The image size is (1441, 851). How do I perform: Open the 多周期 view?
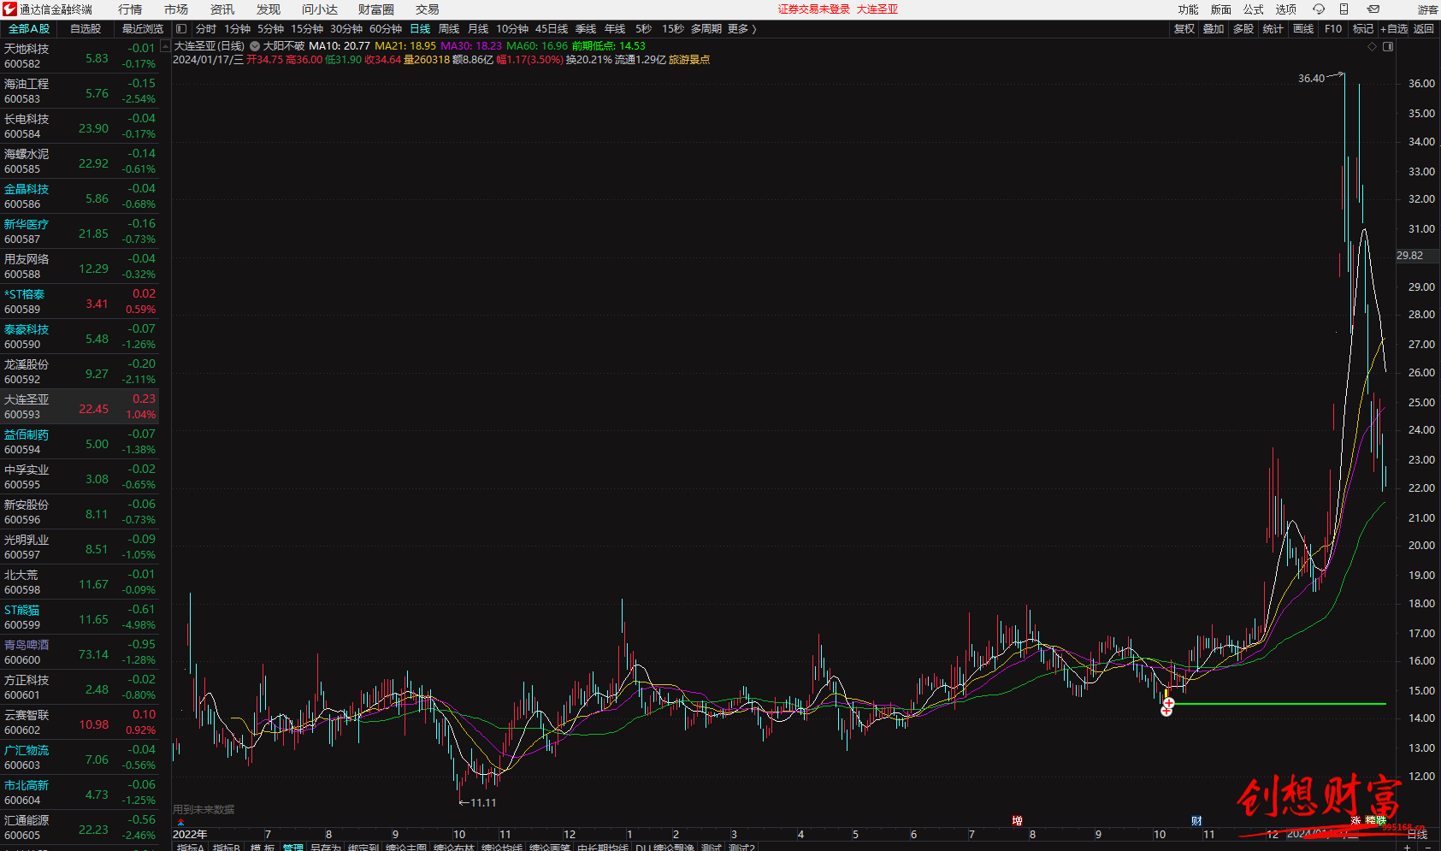coord(706,29)
